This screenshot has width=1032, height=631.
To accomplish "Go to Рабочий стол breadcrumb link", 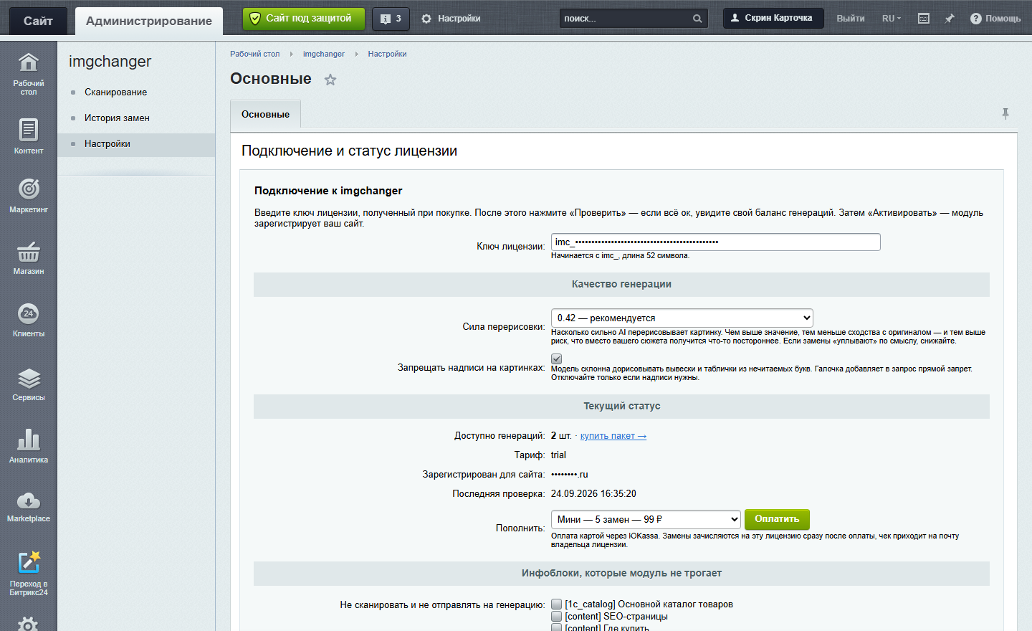I will point(255,54).
